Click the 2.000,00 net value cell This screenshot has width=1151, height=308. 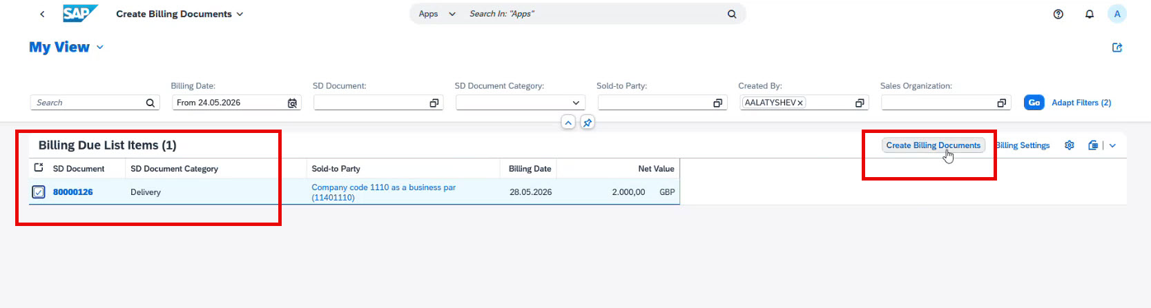coord(628,192)
